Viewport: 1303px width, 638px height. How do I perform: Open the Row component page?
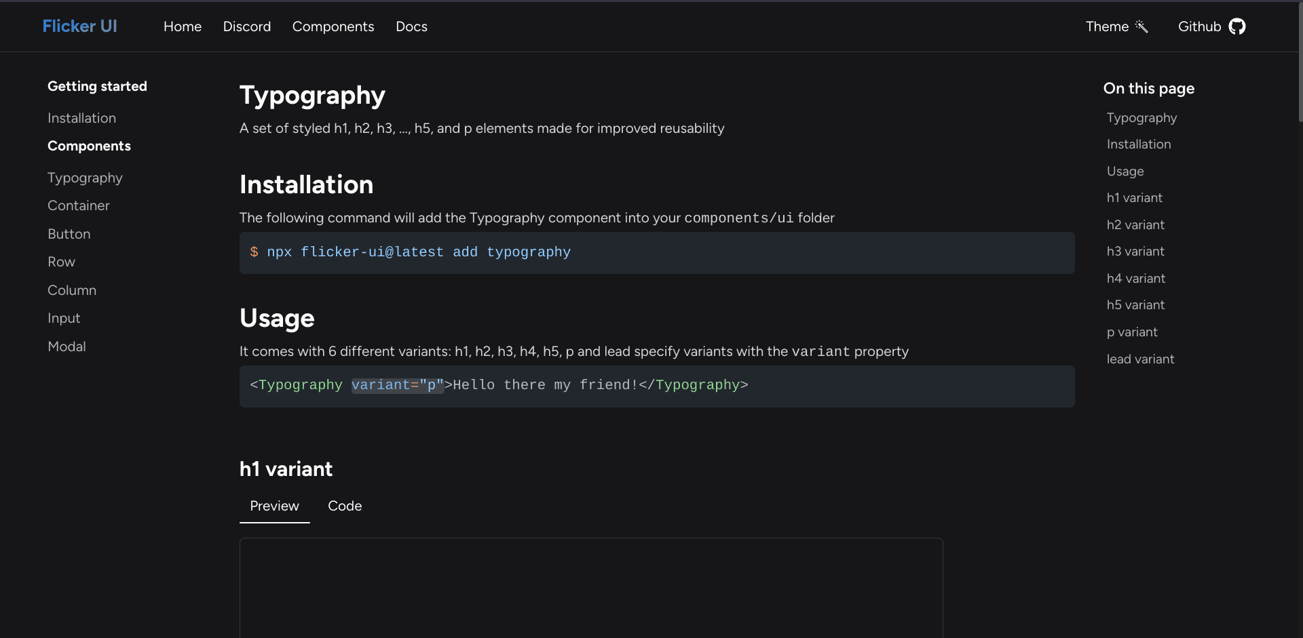click(x=61, y=262)
